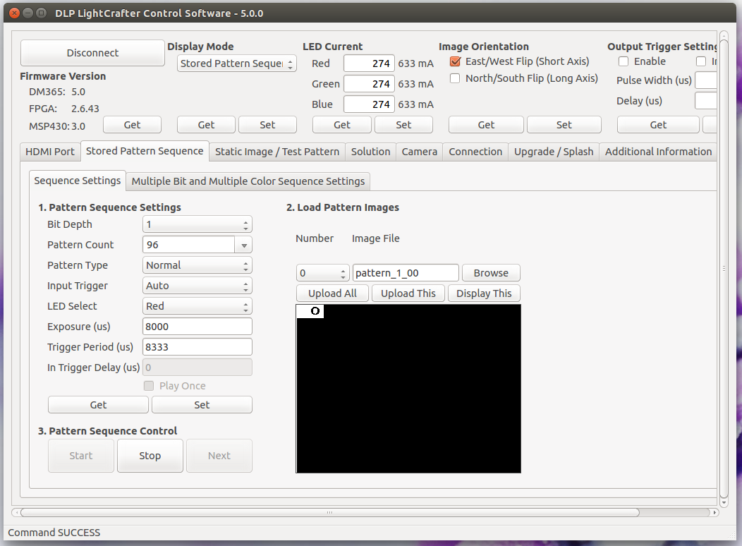Click Set under LED Current
The width and height of the screenshot is (742, 546).
pos(403,125)
